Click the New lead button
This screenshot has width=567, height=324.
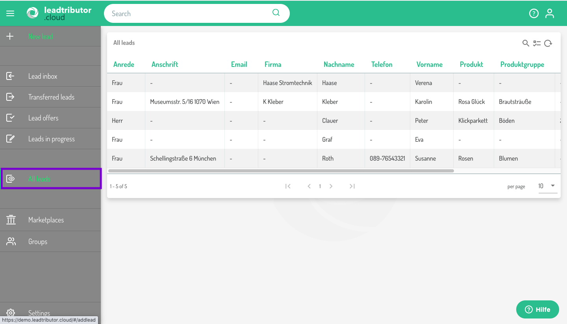point(40,37)
